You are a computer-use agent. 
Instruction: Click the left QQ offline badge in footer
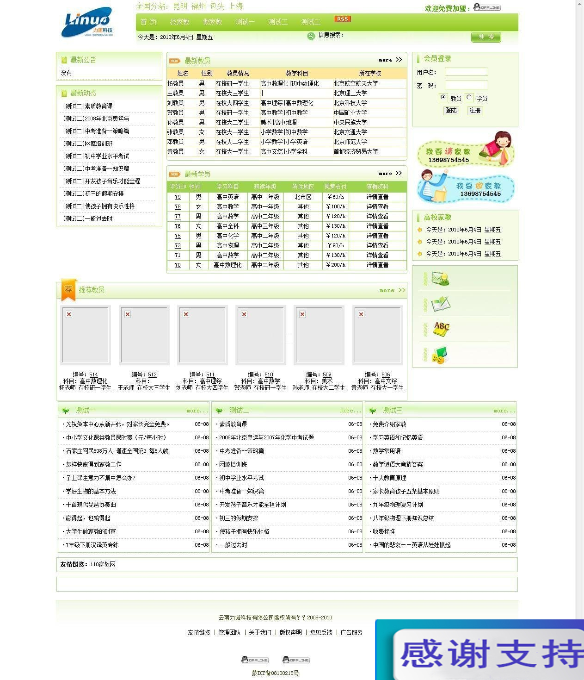255,660
